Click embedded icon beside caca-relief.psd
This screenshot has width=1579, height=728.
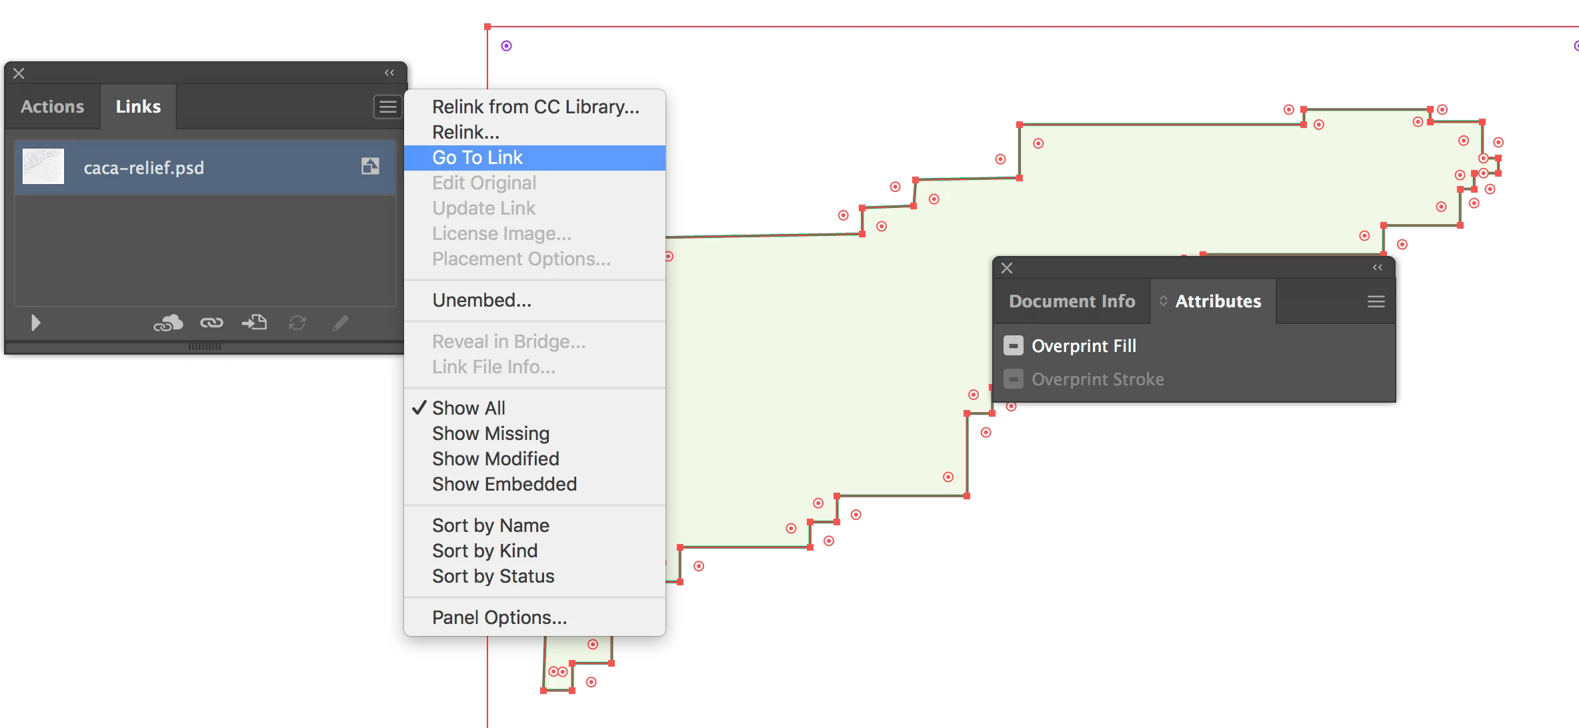[370, 167]
